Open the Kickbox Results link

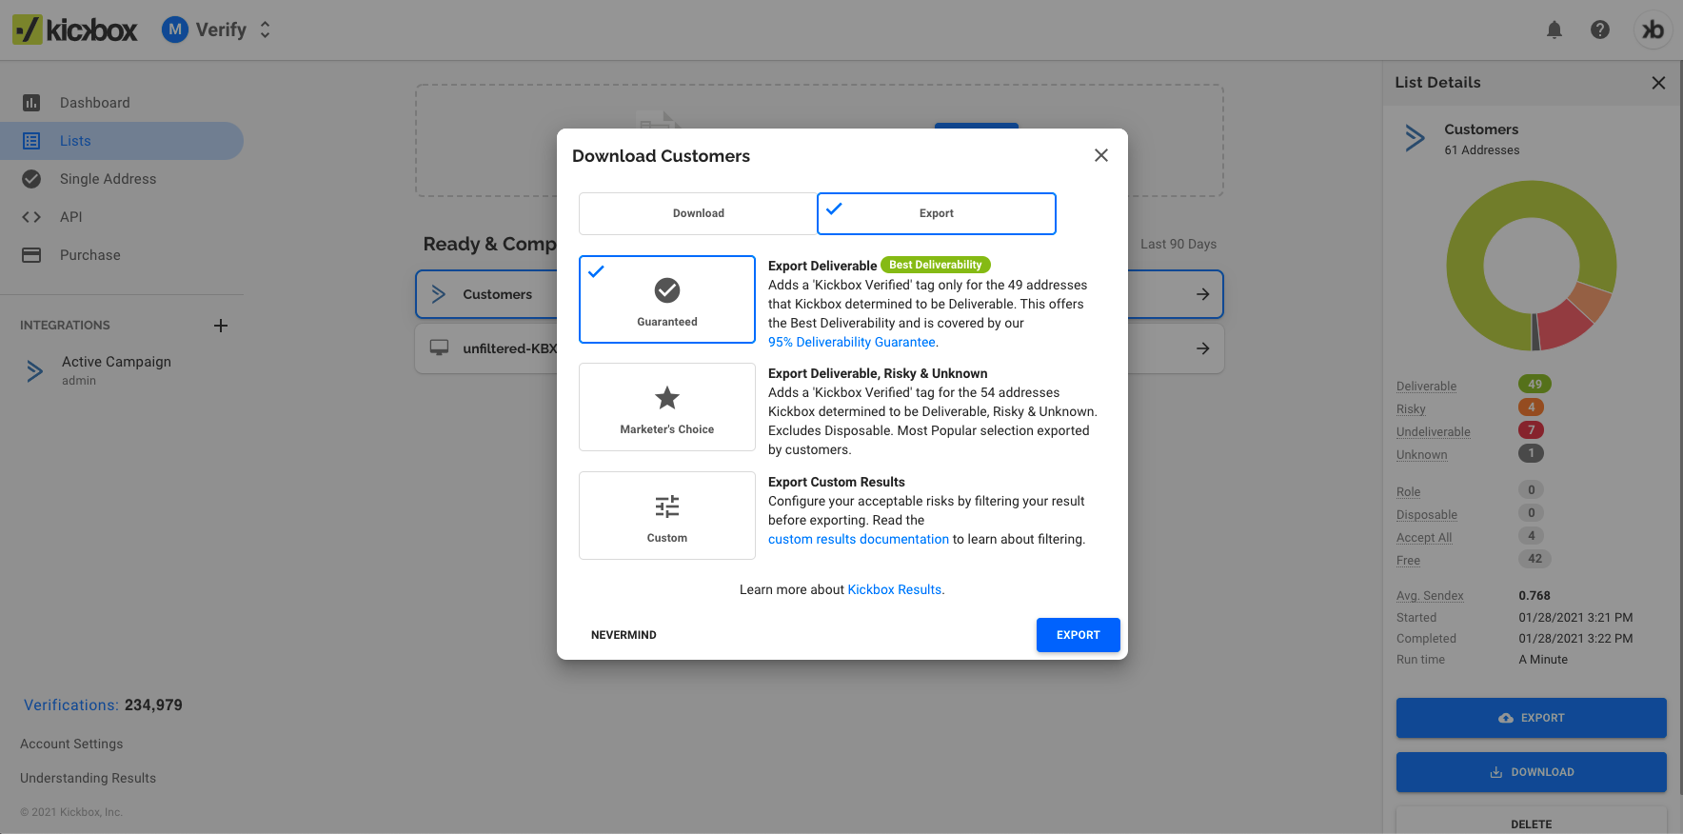pos(895,589)
